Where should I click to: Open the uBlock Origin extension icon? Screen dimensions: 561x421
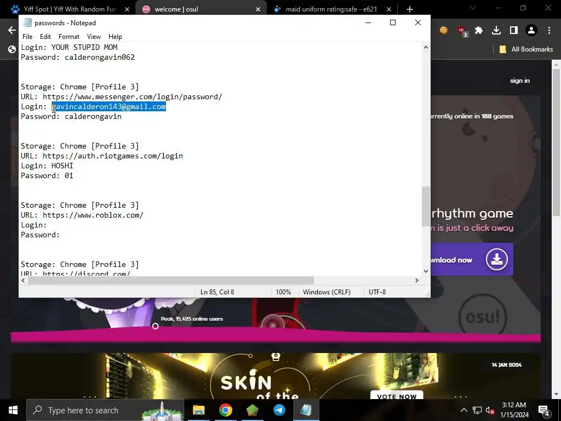[462, 31]
